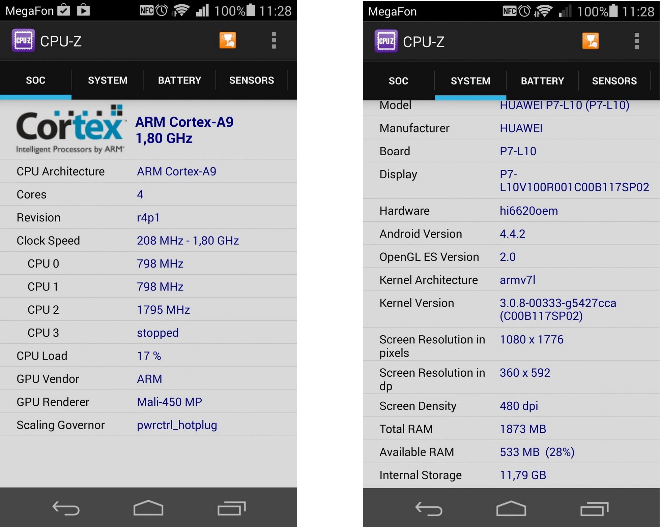Open overflow menu dots in left CPU-Z
The height and width of the screenshot is (527, 661).
coord(274,40)
